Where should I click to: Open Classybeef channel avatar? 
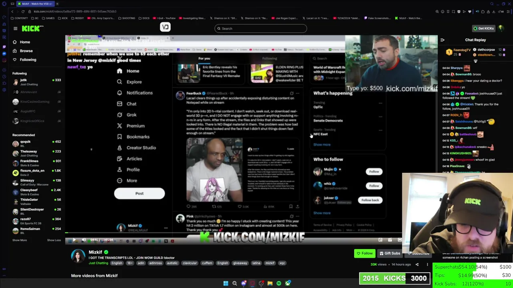coord(16,192)
